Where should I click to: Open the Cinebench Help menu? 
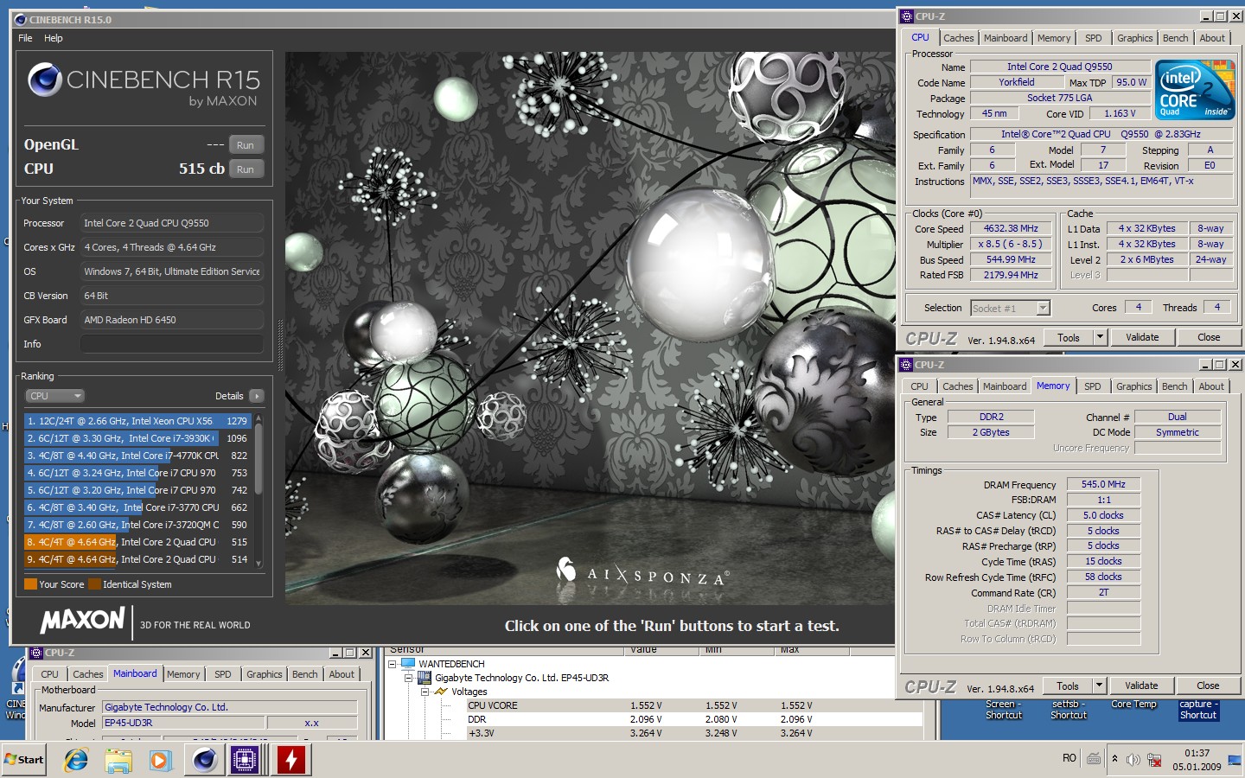click(x=54, y=38)
